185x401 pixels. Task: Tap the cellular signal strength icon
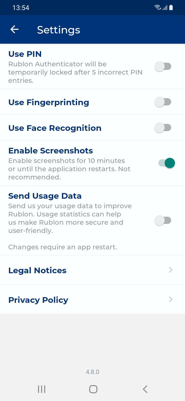click(165, 8)
